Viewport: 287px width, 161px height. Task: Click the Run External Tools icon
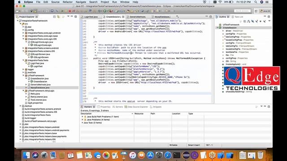(x=110, y=11)
